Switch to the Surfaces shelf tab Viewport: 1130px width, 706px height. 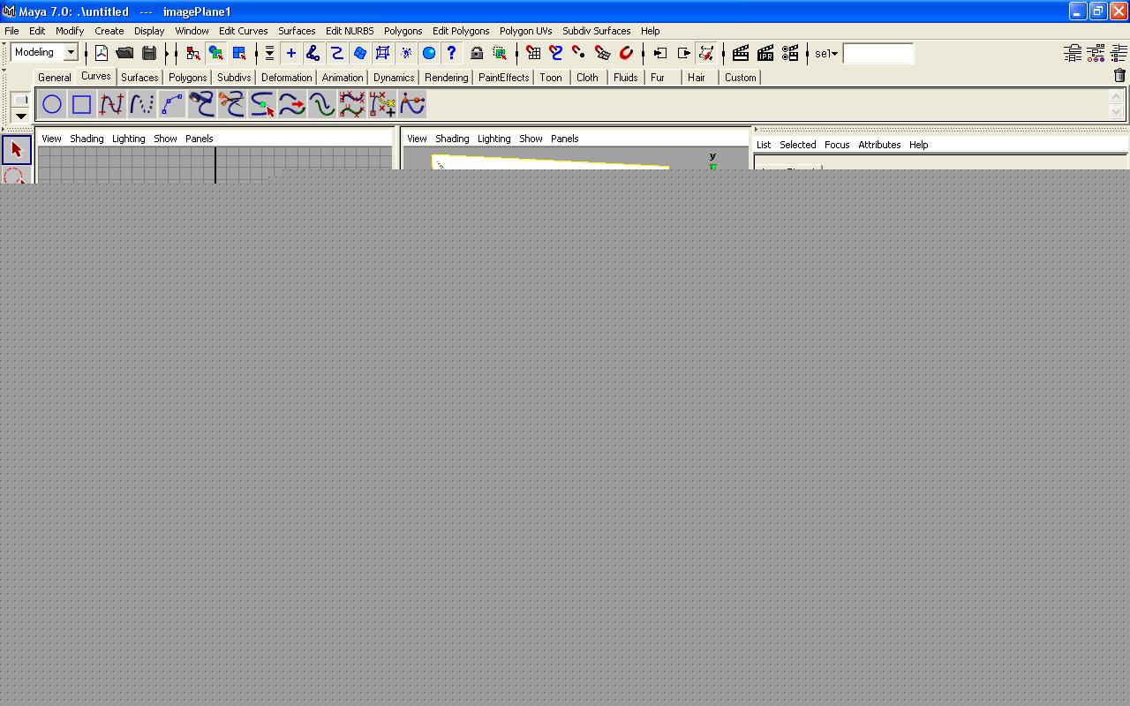(139, 77)
